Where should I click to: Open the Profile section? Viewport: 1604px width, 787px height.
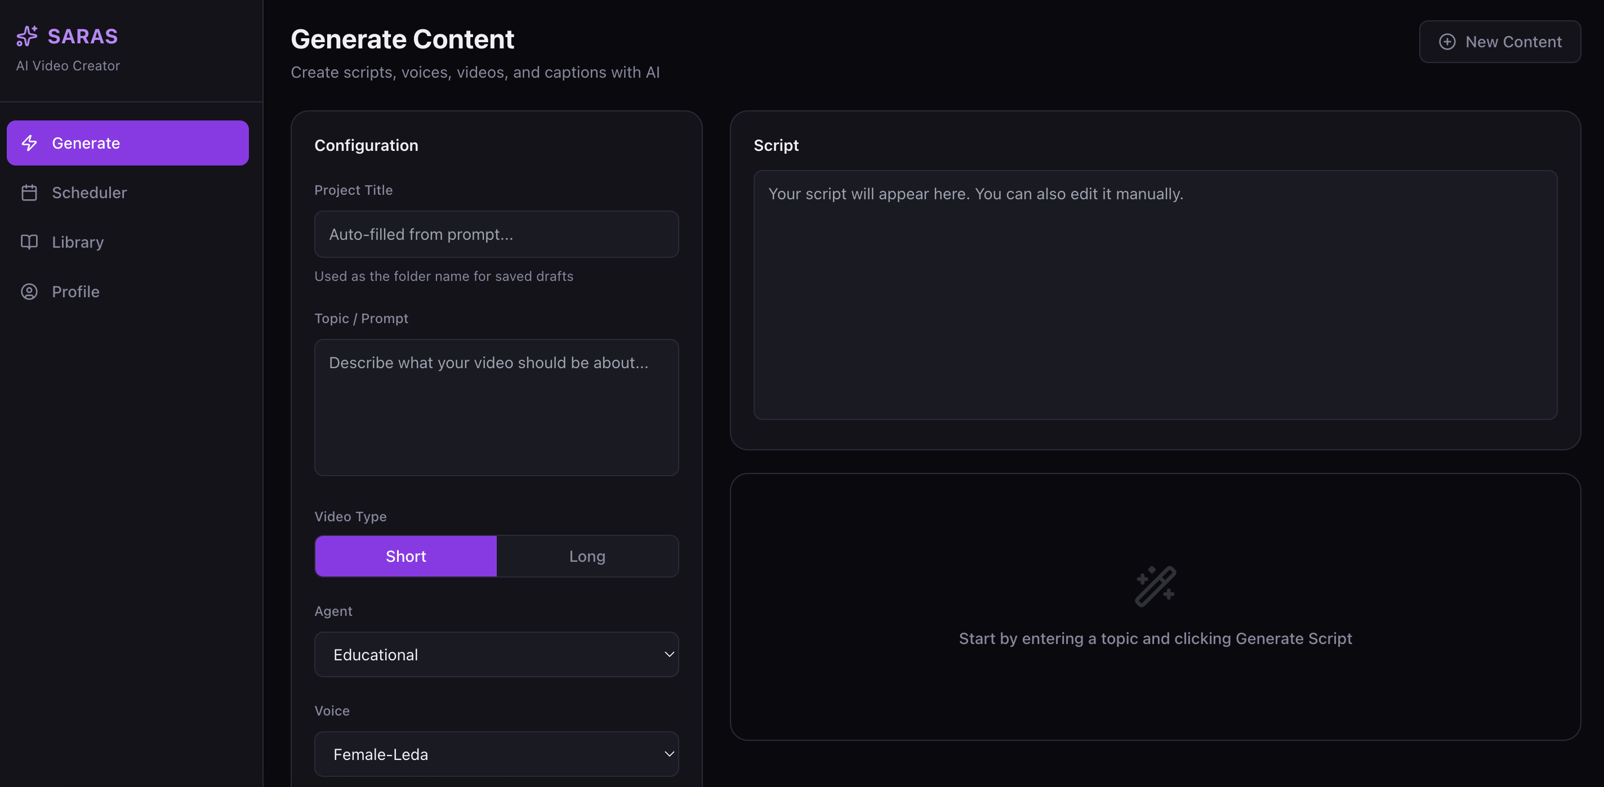click(x=75, y=292)
